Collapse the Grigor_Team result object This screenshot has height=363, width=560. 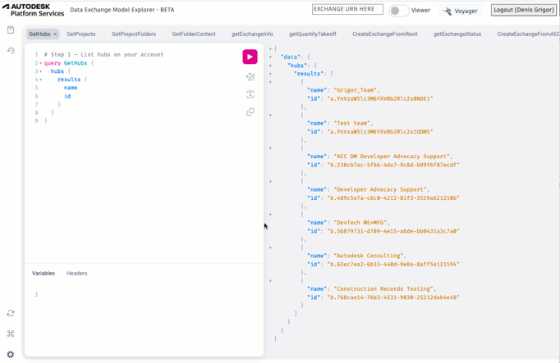[x=270, y=82]
